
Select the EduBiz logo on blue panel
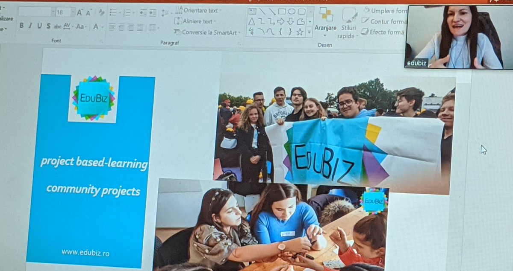click(93, 99)
